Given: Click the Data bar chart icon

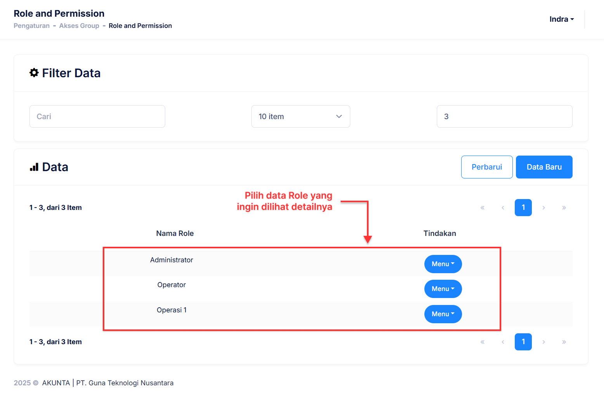Looking at the screenshot, I should [x=34, y=167].
